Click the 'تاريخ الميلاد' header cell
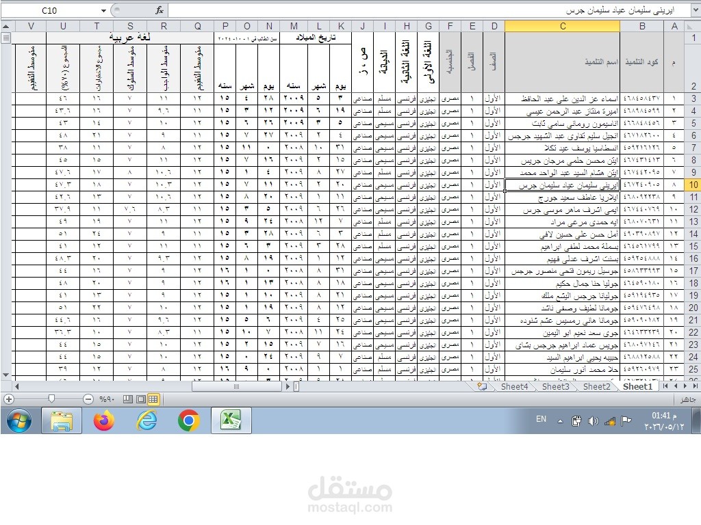This screenshot has width=701, height=525. coord(316,38)
